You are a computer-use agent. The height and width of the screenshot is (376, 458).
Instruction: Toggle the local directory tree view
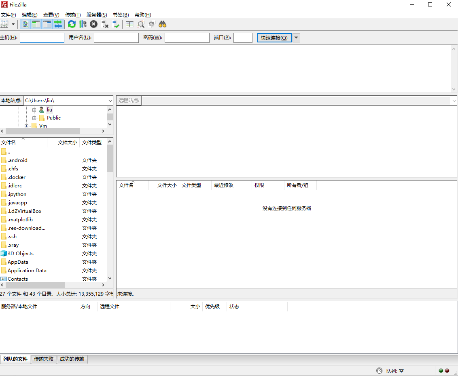36,24
